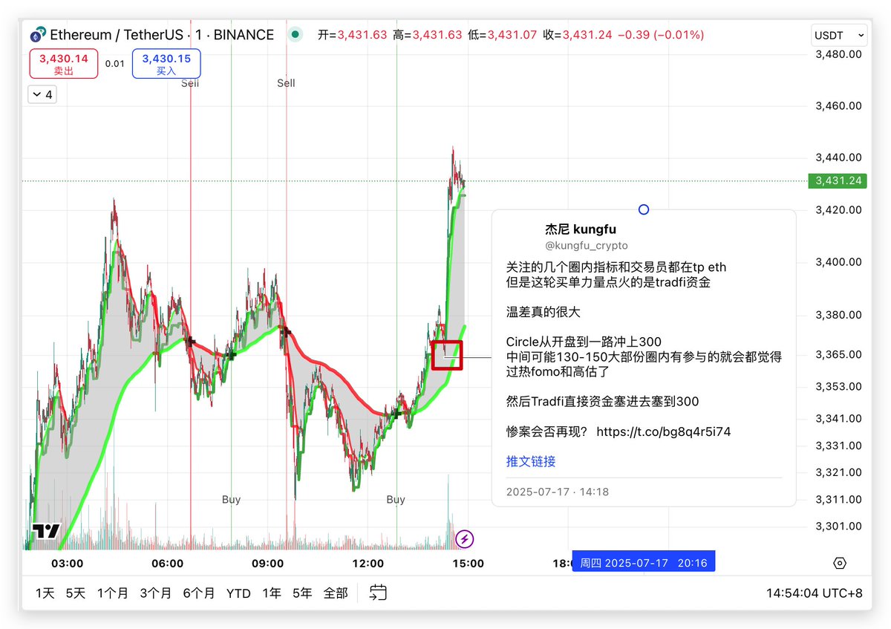This screenshot has height=629, width=891.
Task: Click the Buy signal label near 06:00
Action: click(231, 500)
